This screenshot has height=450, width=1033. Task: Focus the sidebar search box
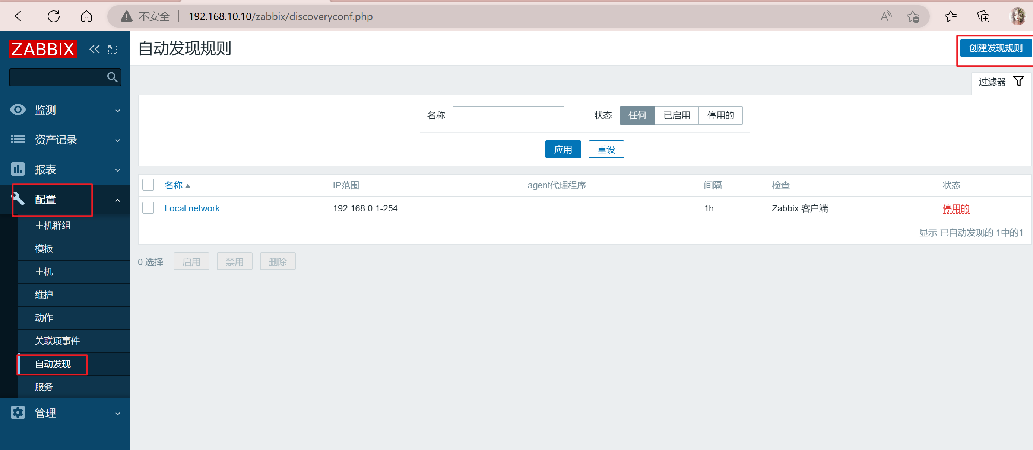(65, 77)
